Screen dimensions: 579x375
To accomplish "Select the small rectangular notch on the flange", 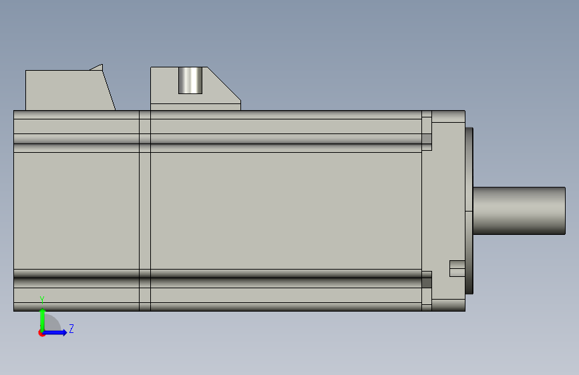I will tap(457, 268).
